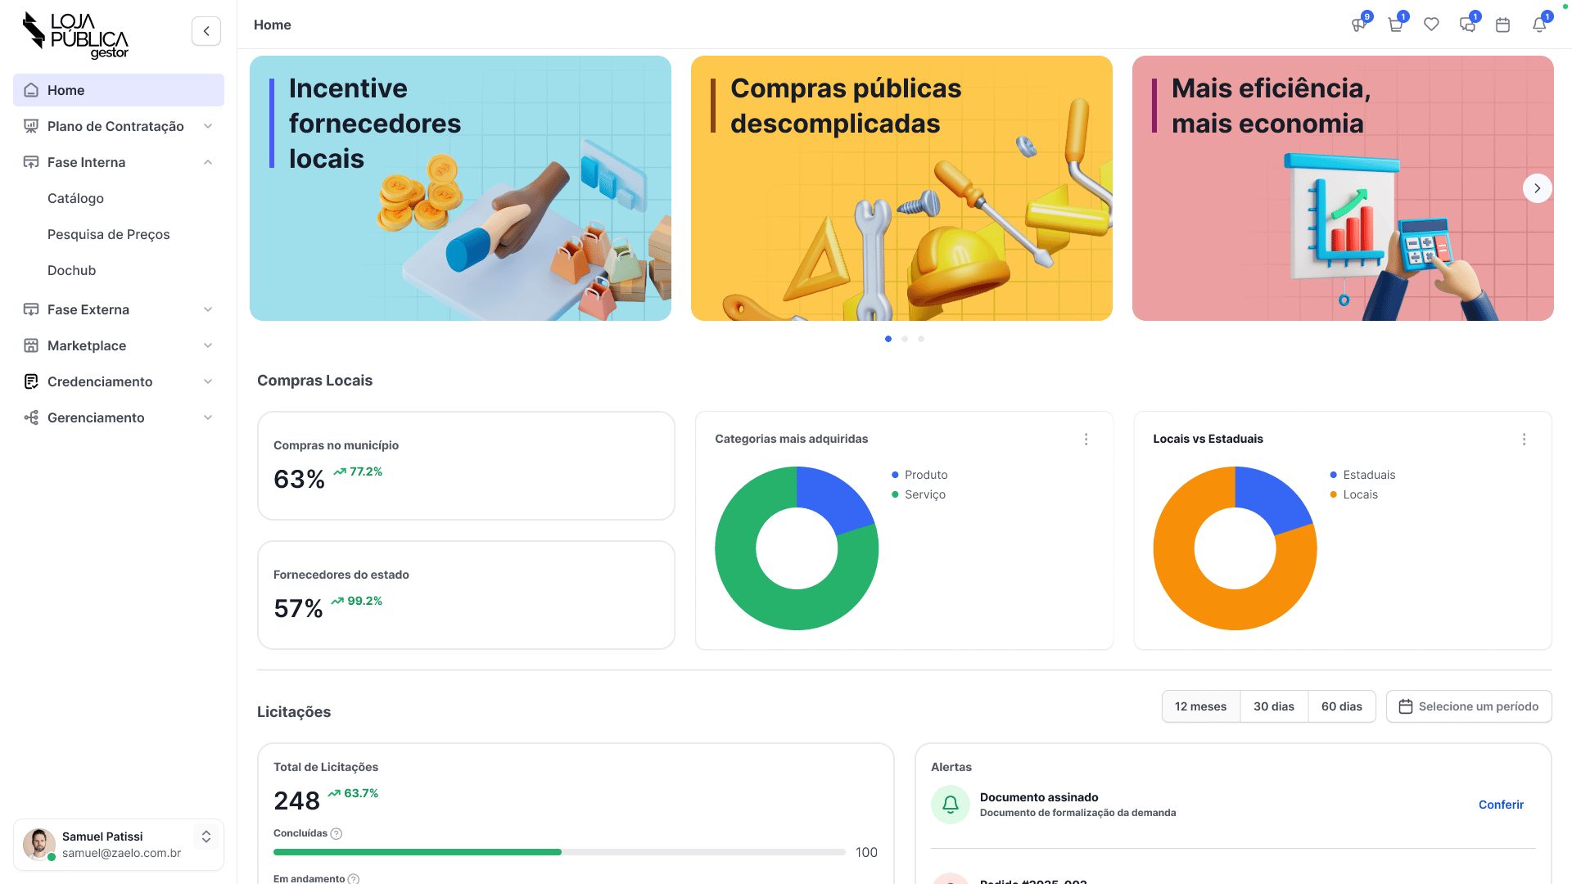The image size is (1572, 884).
Task: Click the calendar icon in header
Action: coord(1502,25)
